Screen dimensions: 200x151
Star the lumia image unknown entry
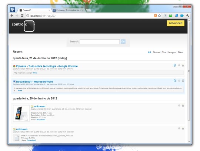pos(183,105)
